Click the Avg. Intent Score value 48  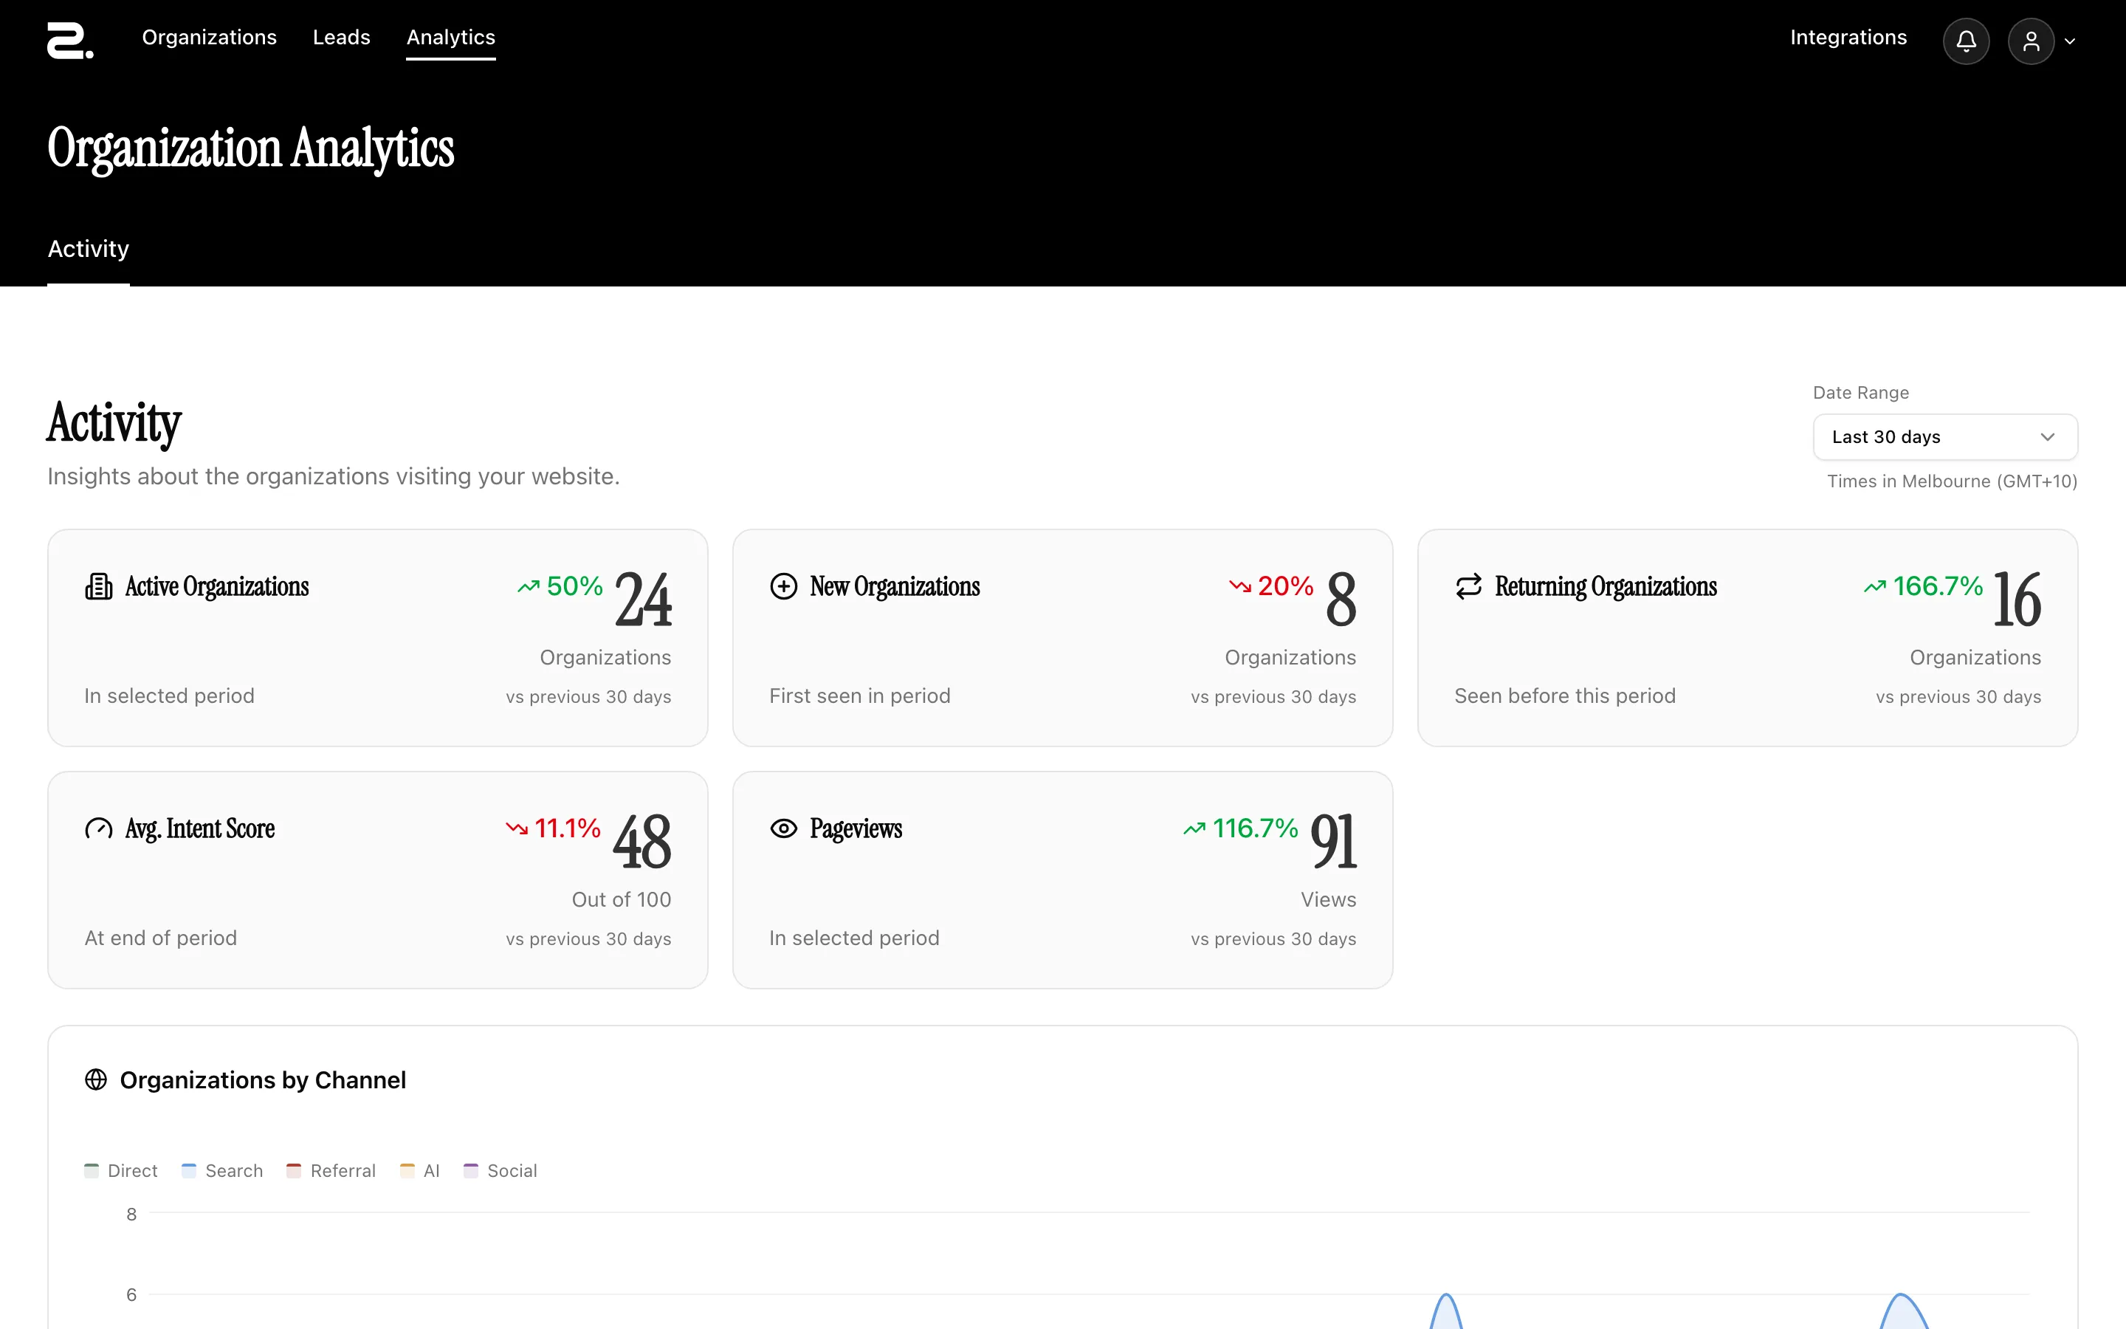(x=642, y=841)
